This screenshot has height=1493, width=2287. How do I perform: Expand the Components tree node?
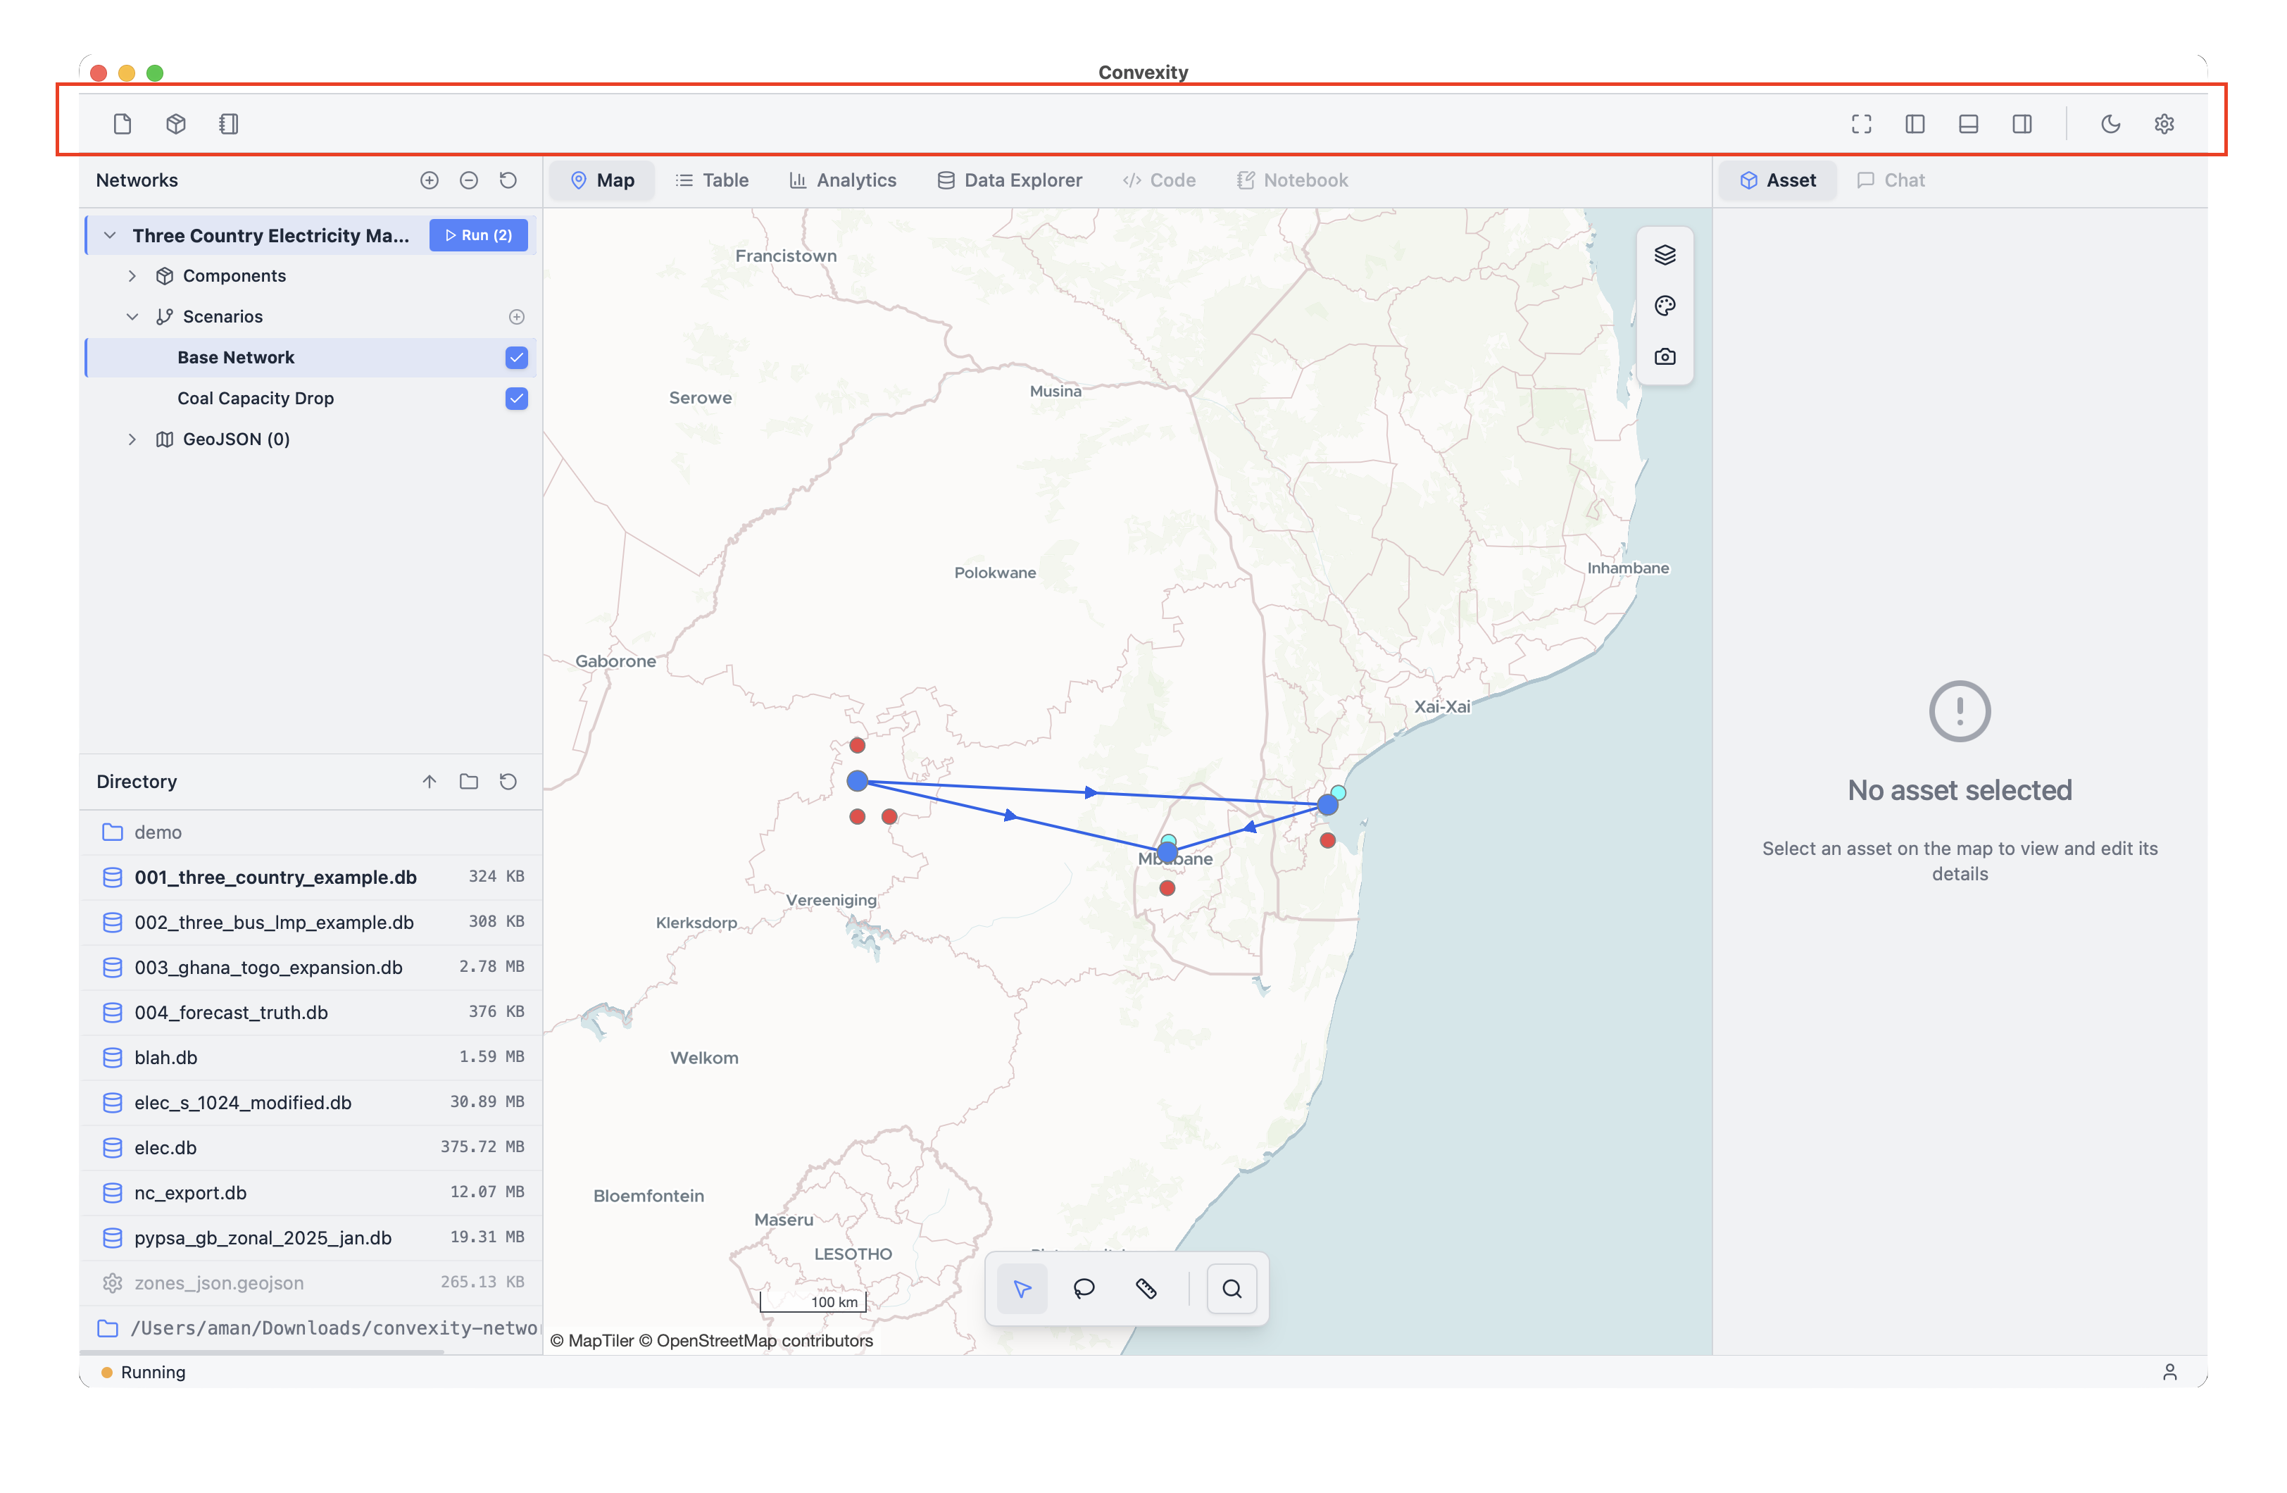pyautogui.click(x=132, y=276)
